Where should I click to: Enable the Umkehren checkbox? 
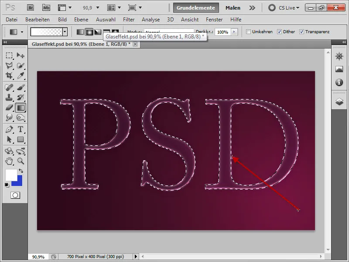[248, 31]
